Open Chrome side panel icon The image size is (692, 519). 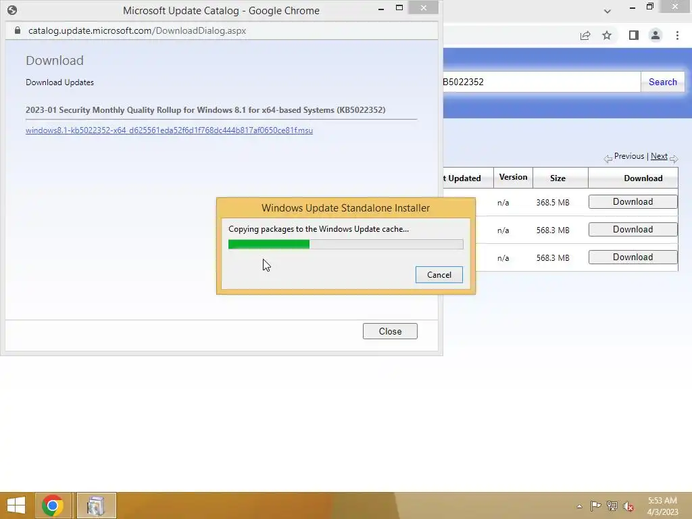(634, 35)
